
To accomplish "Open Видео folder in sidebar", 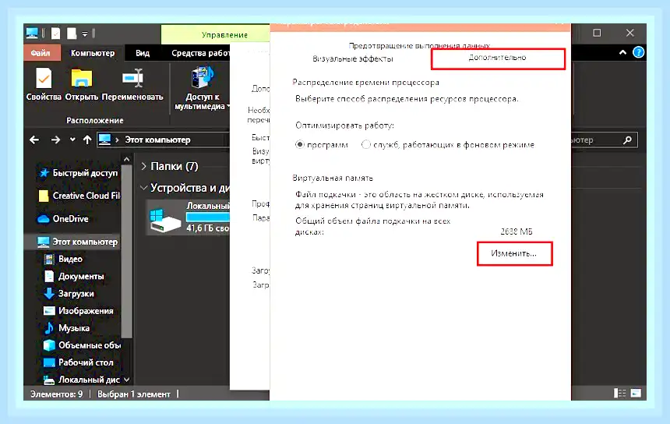I will click(x=63, y=259).
